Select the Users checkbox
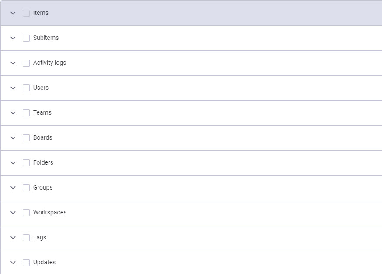The image size is (382, 274). [x=26, y=88]
